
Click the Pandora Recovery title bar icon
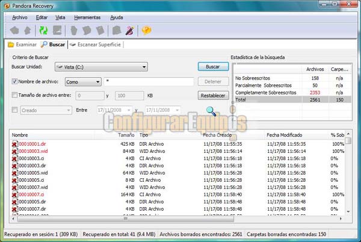(7, 6)
